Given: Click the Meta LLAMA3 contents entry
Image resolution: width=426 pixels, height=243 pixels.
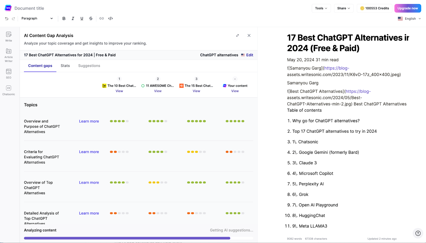Looking at the screenshot, I should (x=310, y=226).
